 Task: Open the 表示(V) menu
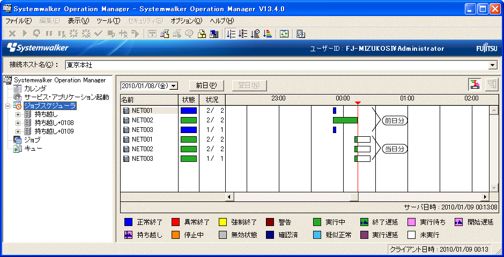[78, 21]
